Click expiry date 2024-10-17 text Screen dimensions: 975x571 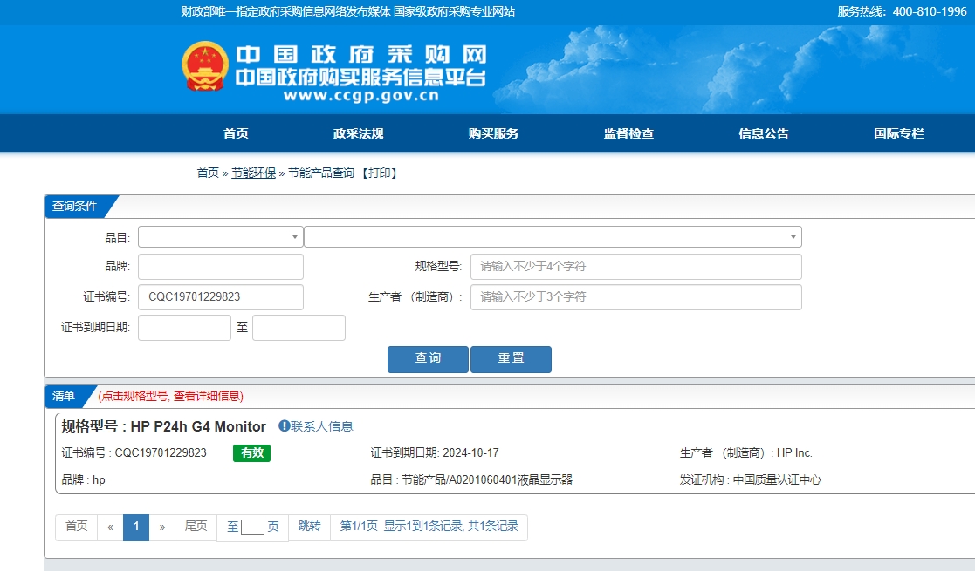[470, 453]
